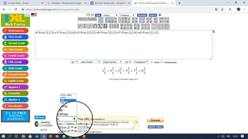Click the browser address bar
The height and width of the screenshot is (139, 248).
117,9
